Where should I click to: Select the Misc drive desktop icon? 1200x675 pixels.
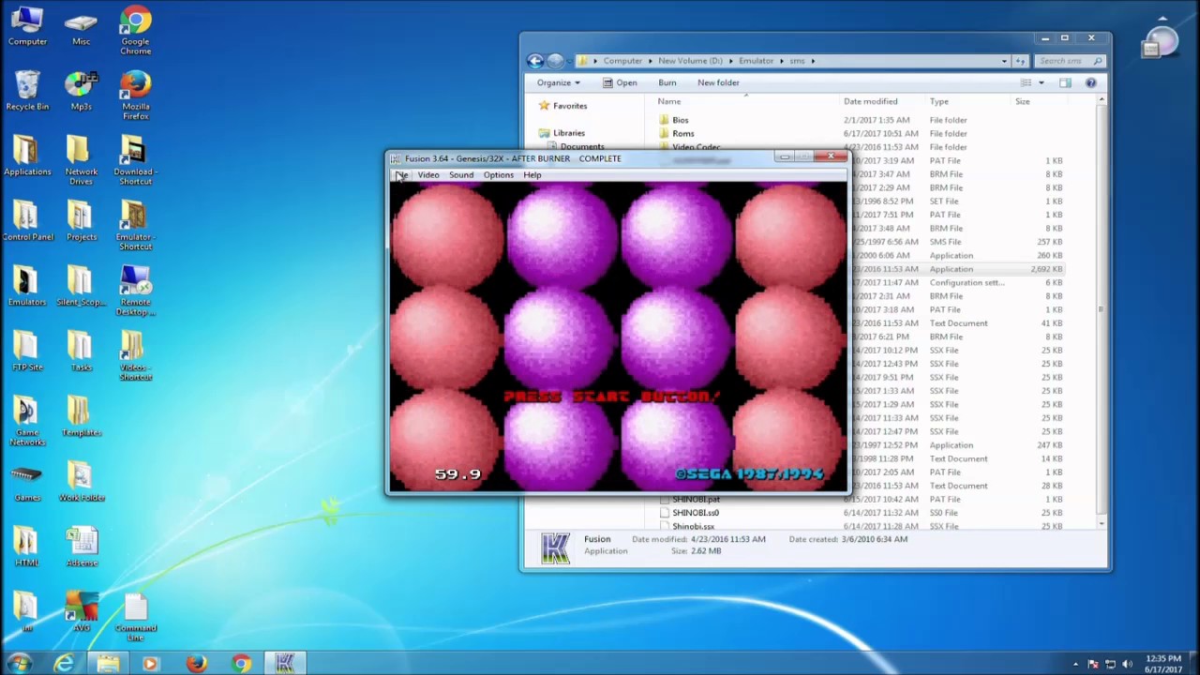coord(82,26)
